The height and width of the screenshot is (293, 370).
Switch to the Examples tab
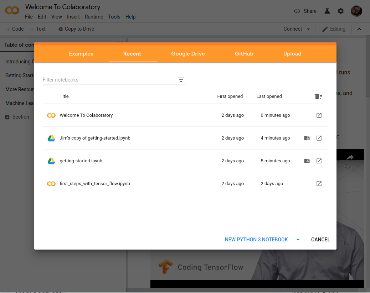81,54
